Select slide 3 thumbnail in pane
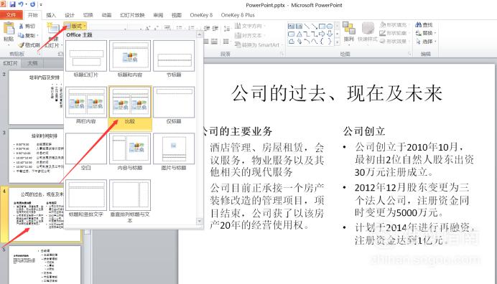Image resolution: width=497 pixels, height=284 pixels. coord(37,156)
